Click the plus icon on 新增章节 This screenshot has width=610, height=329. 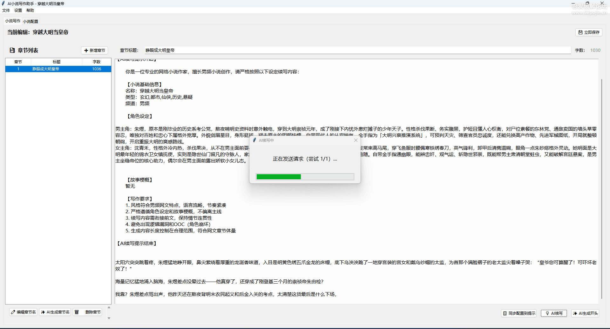(86, 51)
